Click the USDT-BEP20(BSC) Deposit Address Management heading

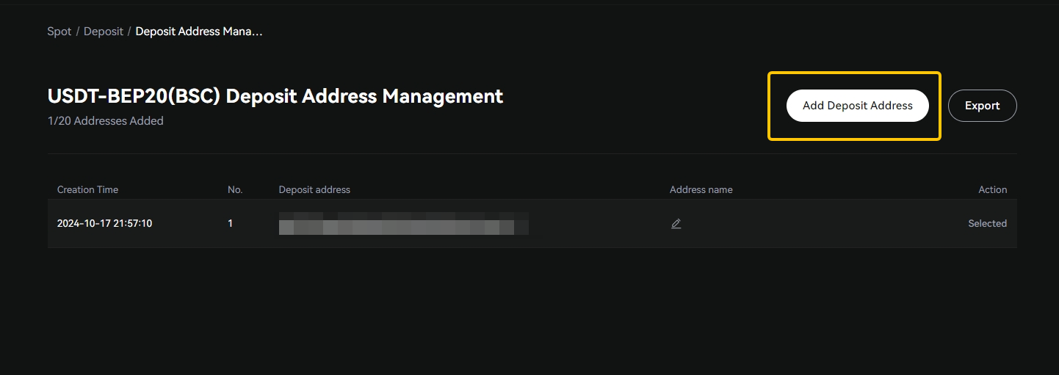[275, 96]
